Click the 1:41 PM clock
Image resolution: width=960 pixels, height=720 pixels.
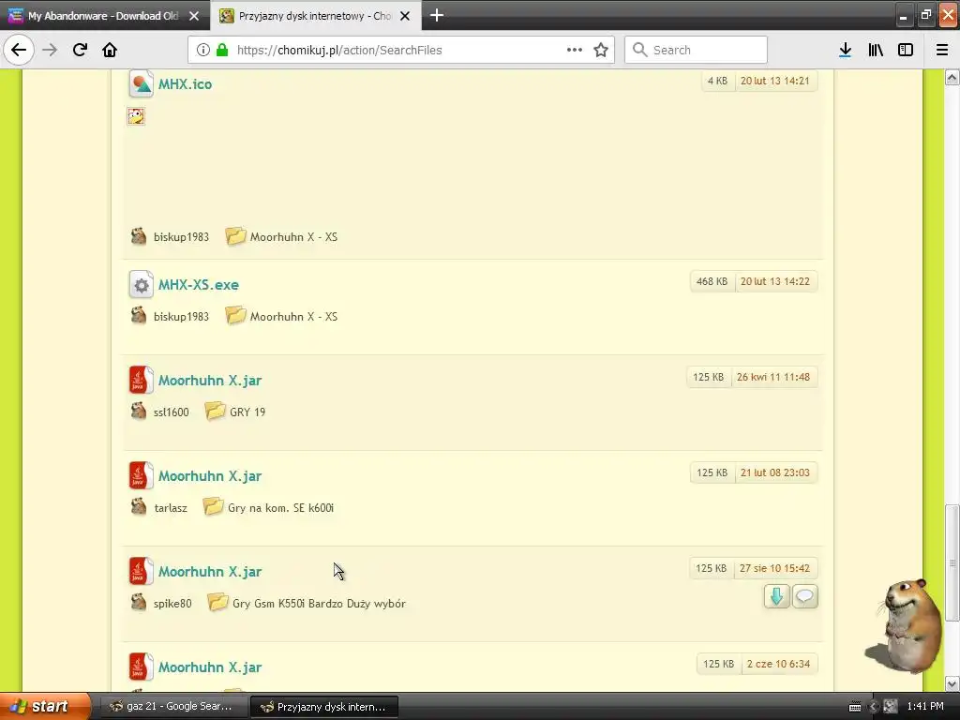point(925,706)
